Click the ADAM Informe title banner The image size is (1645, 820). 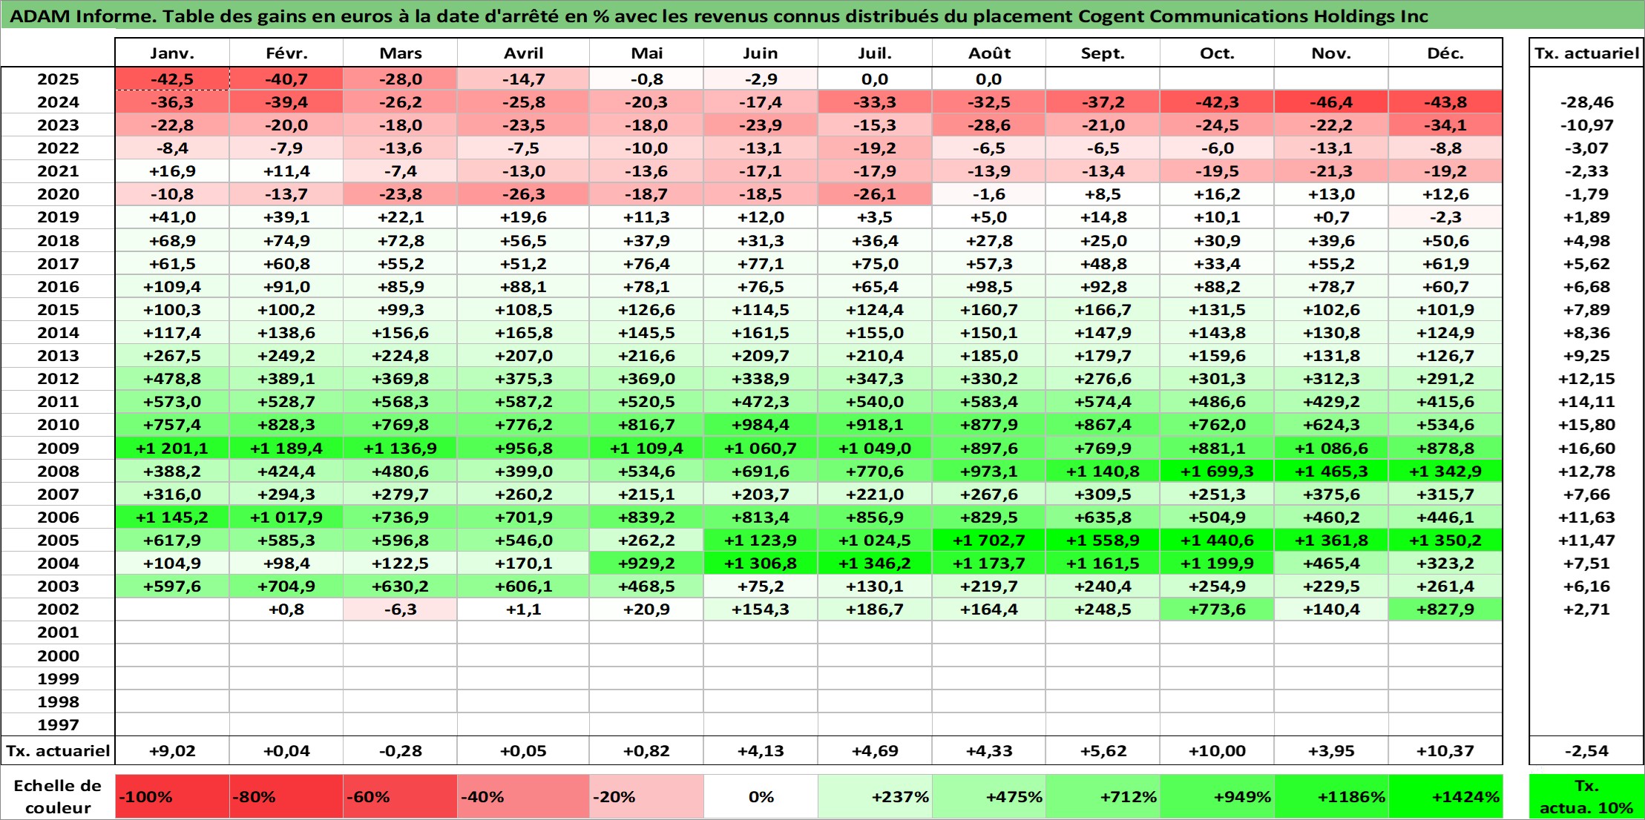coord(822,16)
